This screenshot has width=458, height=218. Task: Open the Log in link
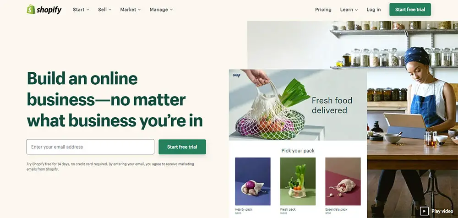[x=374, y=10]
